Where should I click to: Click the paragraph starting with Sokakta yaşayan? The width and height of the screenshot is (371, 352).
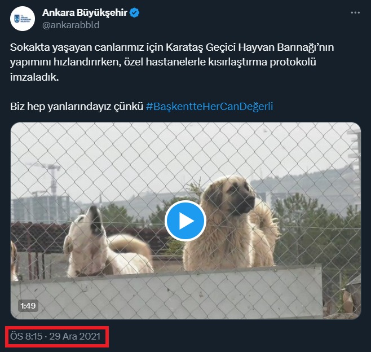coord(172,62)
